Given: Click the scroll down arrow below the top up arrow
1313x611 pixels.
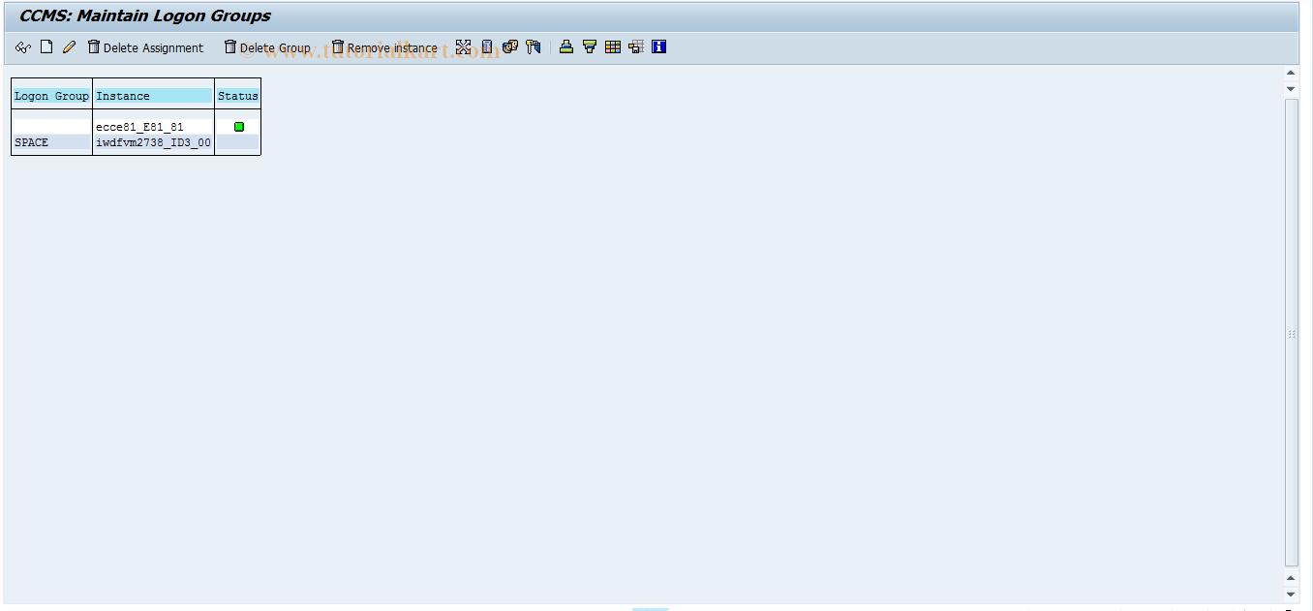Looking at the screenshot, I should pyautogui.click(x=1291, y=88).
